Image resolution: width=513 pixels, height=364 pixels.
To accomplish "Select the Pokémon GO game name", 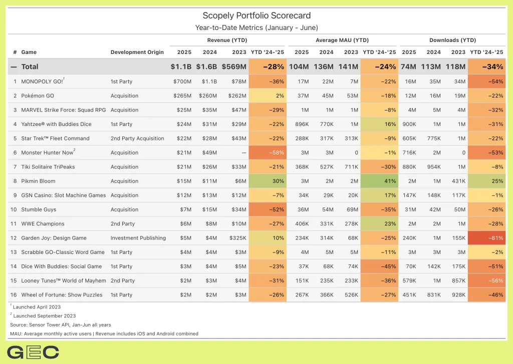I will click(x=38, y=95).
